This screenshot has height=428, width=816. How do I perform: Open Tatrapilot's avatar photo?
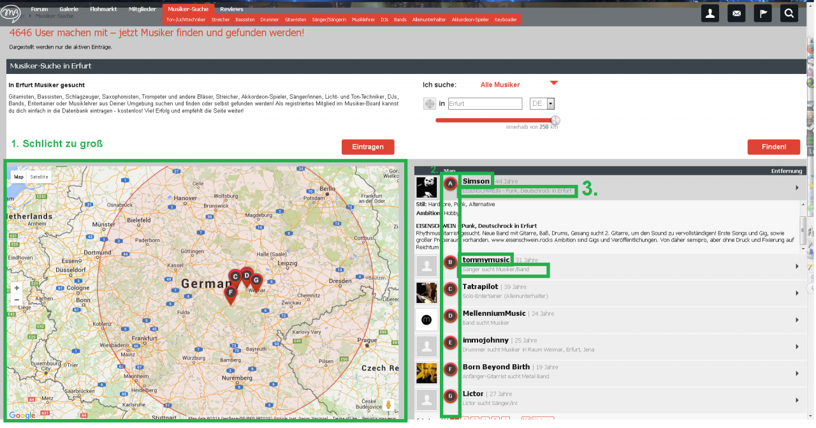tap(426, 293)
